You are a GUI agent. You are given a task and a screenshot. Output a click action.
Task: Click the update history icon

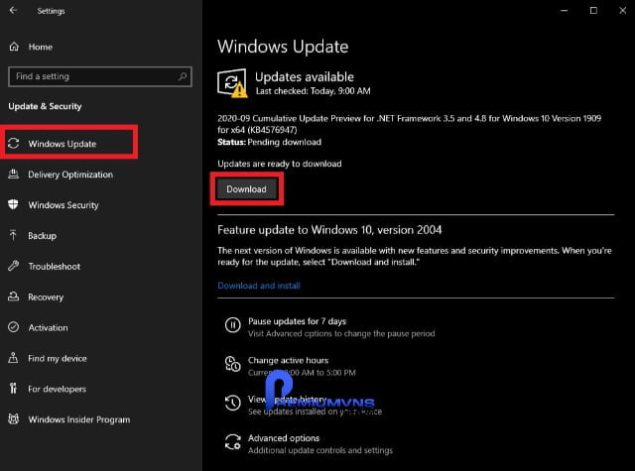(233, 403)
